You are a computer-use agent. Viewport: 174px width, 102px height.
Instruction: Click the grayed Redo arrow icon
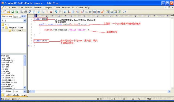coord(60,12)
